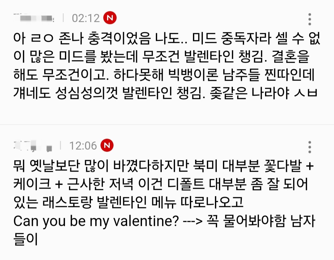This screenshot has height=260, width=334.
Task: Open the three-dot menu on the 12:06 comment
Action: pos(310,147)
